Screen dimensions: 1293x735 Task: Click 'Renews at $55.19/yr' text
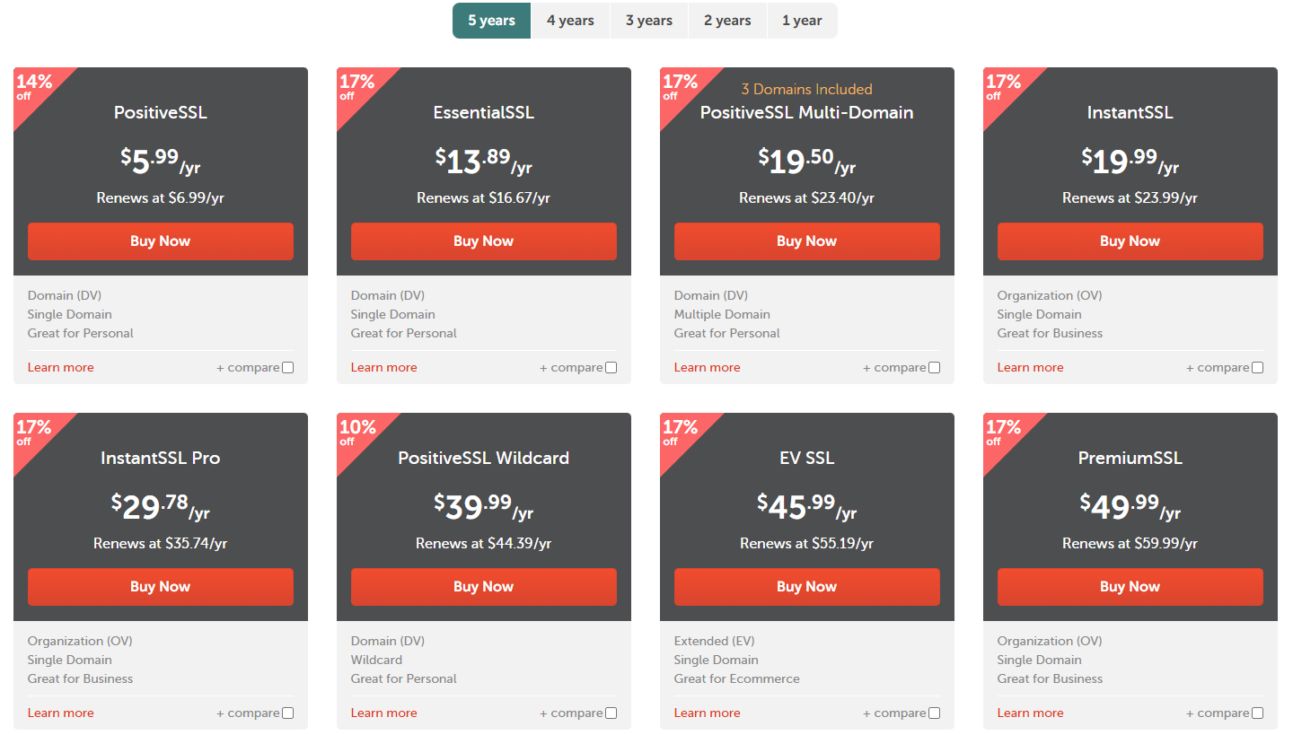pyautogui.click(x=807, y=543)
